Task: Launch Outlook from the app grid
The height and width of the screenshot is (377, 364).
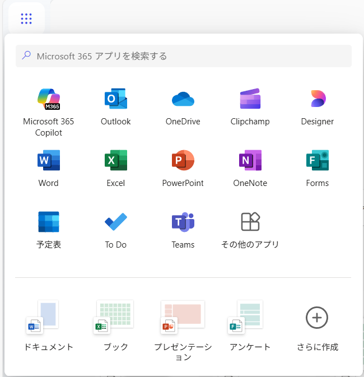Action: point(116,107)
